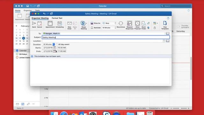
Task: Click the start time 10:30 AM field
Action: [x=62, y=48]
